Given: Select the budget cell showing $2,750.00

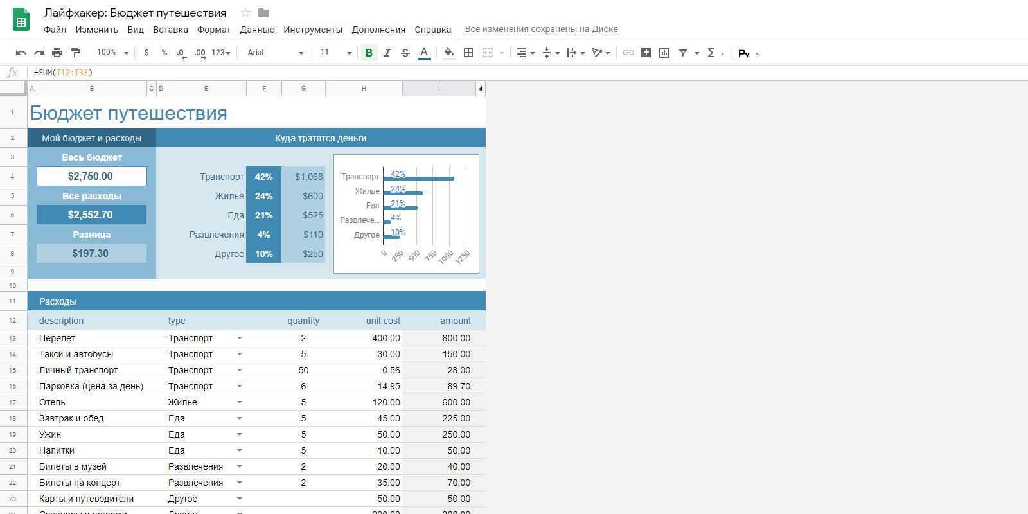Looking at the screenshot, I should tap(91, 176).
